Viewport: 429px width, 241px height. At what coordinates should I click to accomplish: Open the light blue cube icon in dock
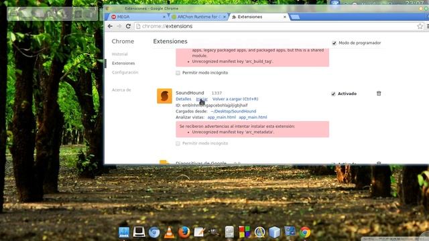274,232
